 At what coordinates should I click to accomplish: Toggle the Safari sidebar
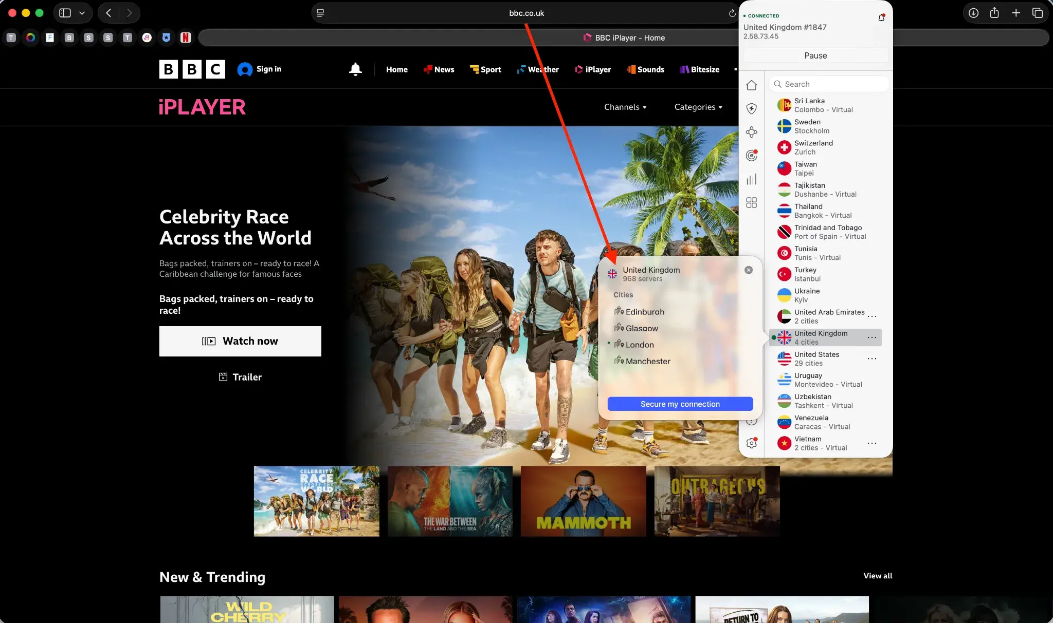tap(64, 12)
